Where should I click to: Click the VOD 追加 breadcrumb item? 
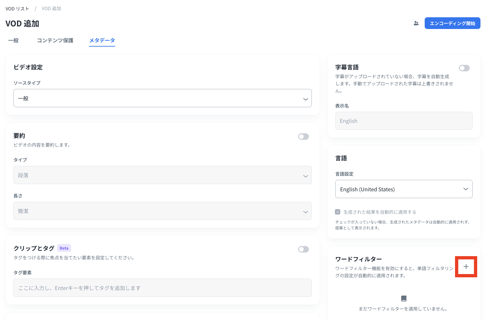[51, 9]
